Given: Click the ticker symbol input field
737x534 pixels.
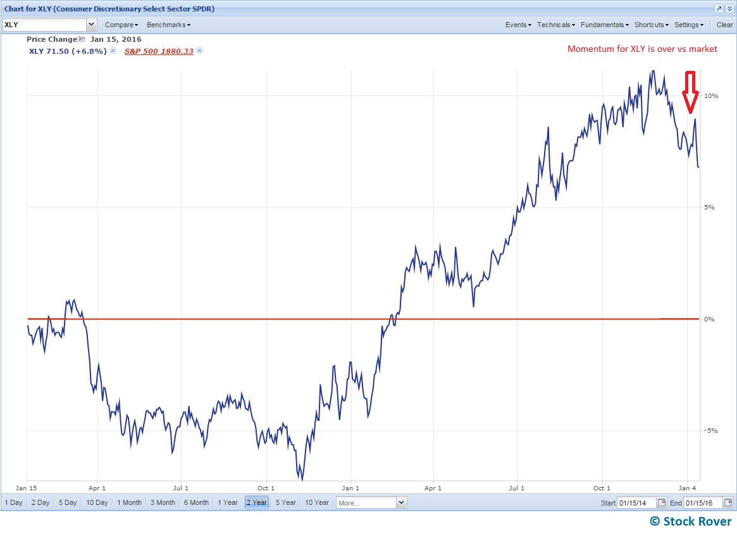Looking at the screenshot, I should [45, 25].
